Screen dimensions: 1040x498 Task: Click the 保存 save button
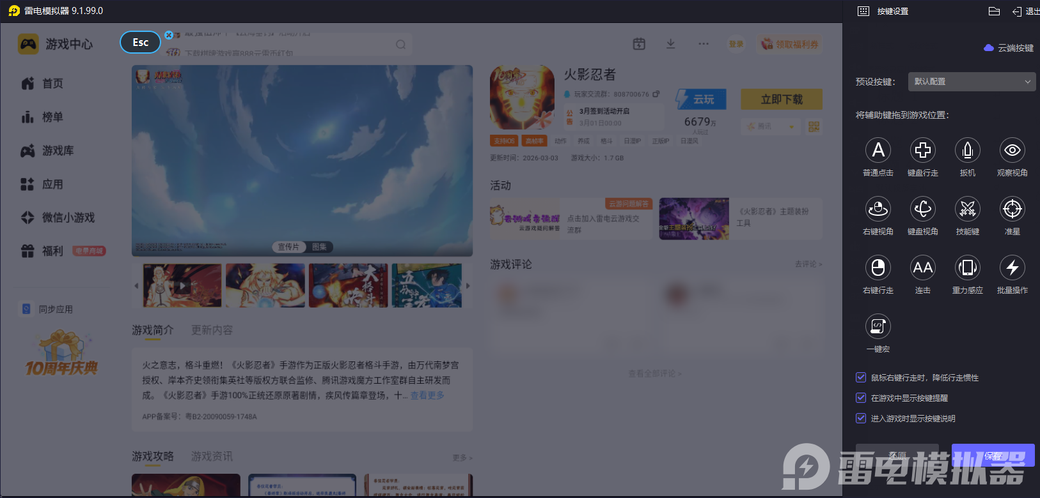coord(993,456)
